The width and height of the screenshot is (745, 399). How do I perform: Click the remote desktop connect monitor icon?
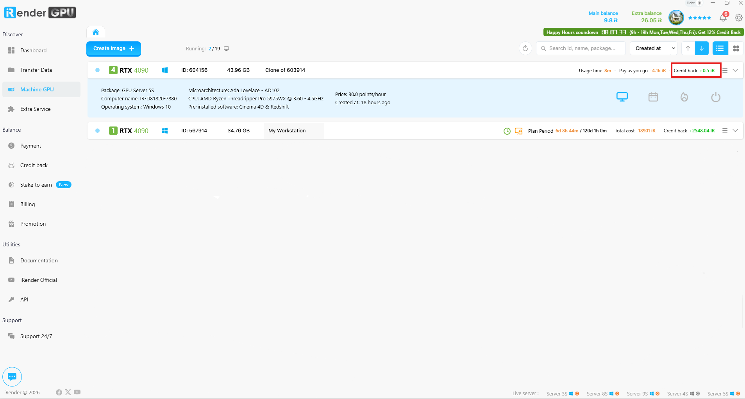622,97
